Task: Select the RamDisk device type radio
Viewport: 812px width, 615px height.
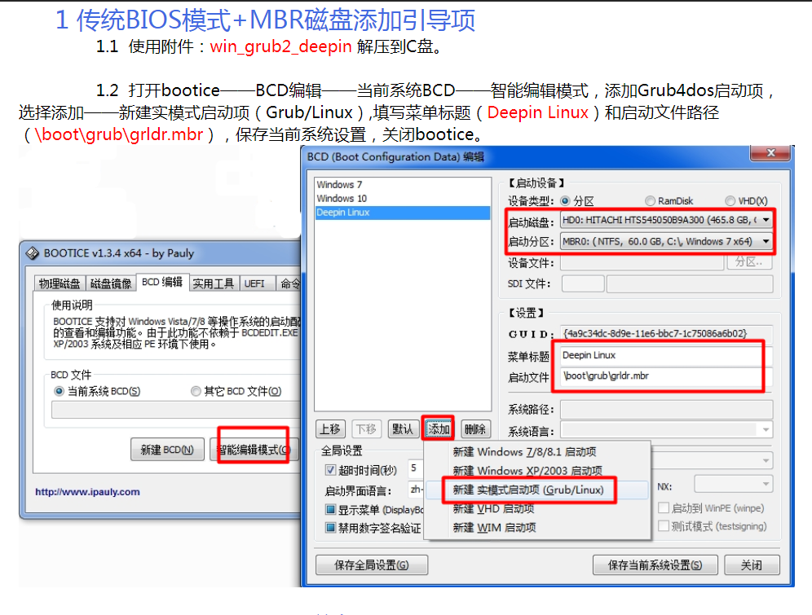Action: coord(651,200)
